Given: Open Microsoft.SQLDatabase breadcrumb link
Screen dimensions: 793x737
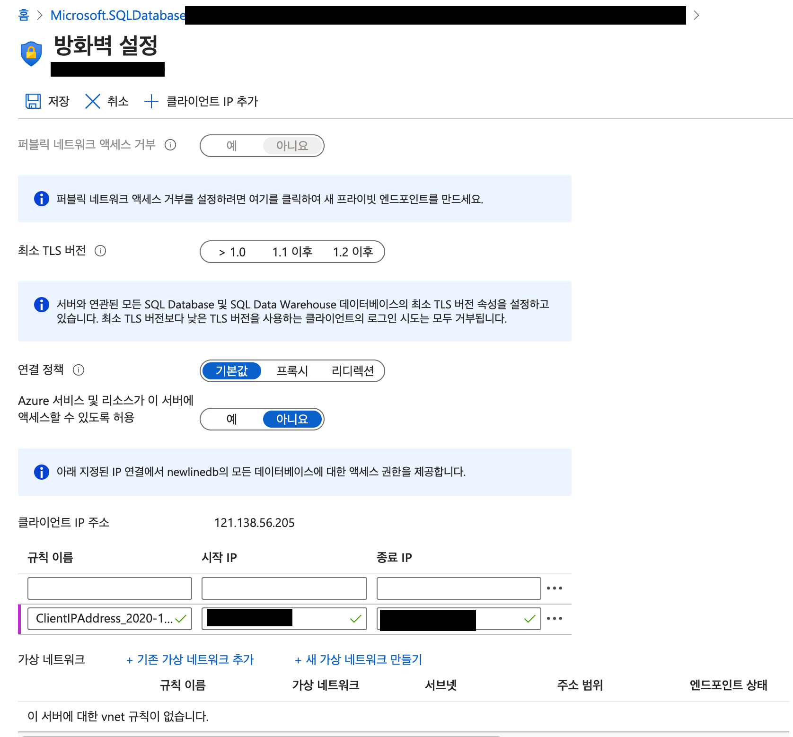Looking at the screenshot, I should coord(118,15).
